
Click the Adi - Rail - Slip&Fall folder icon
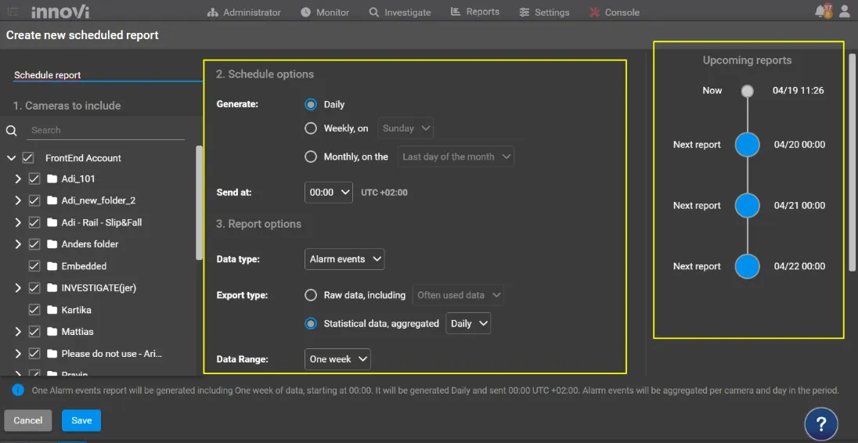(x=52, y=222)
